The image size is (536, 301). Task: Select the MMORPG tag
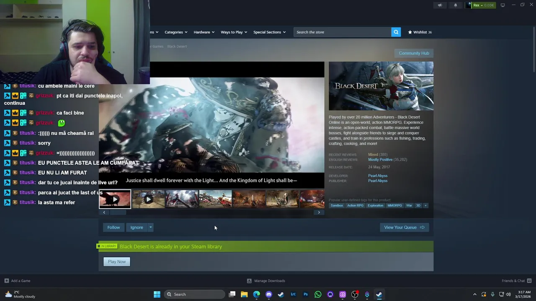pyautogui.click(x=394, y=206)
